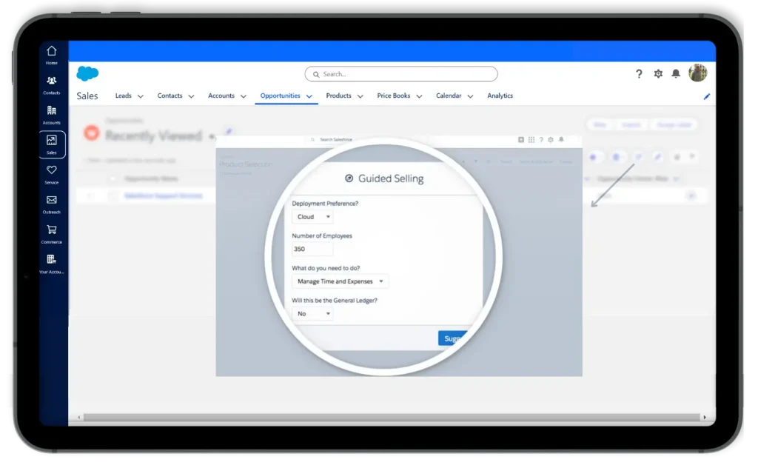Click the Recently Viewed list title
The width and height of the screenshot is (758, 468).
click(x=154, y=136)
